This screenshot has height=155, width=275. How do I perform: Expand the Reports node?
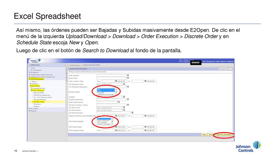coord(30,111)
